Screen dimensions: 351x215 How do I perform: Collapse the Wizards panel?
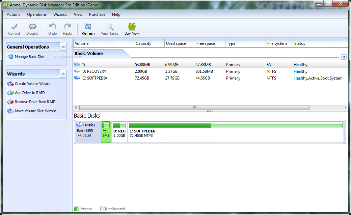(63, 74)
